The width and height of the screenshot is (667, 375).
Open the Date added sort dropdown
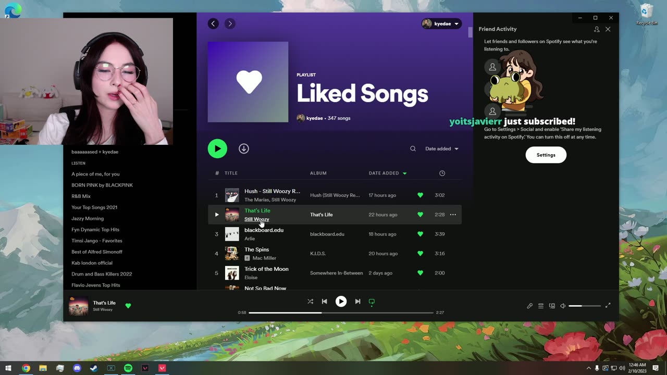(x=442, y=149)
